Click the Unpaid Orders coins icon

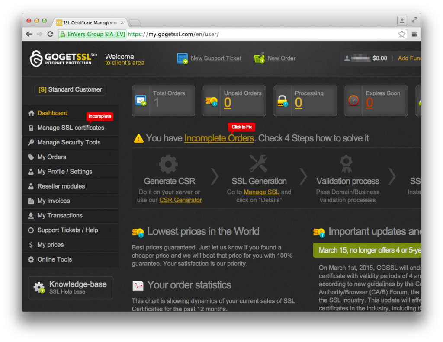point(212,101)
